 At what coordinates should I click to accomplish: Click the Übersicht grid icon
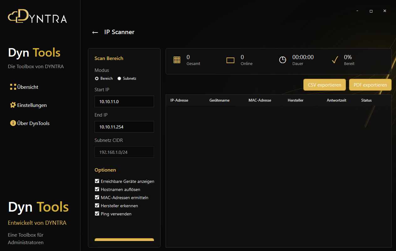(13, 87)
